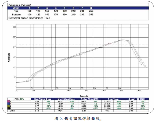Click the Setpoints (Celsius) title

[x=20, y=5]
